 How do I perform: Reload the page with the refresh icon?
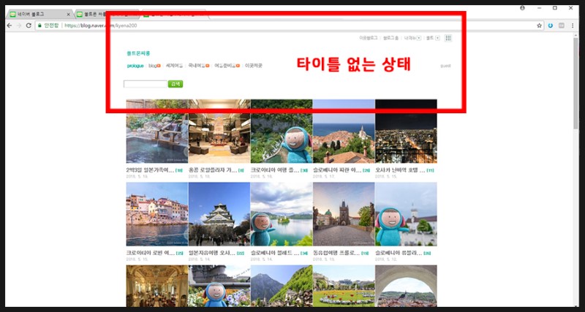coord(29,26)
